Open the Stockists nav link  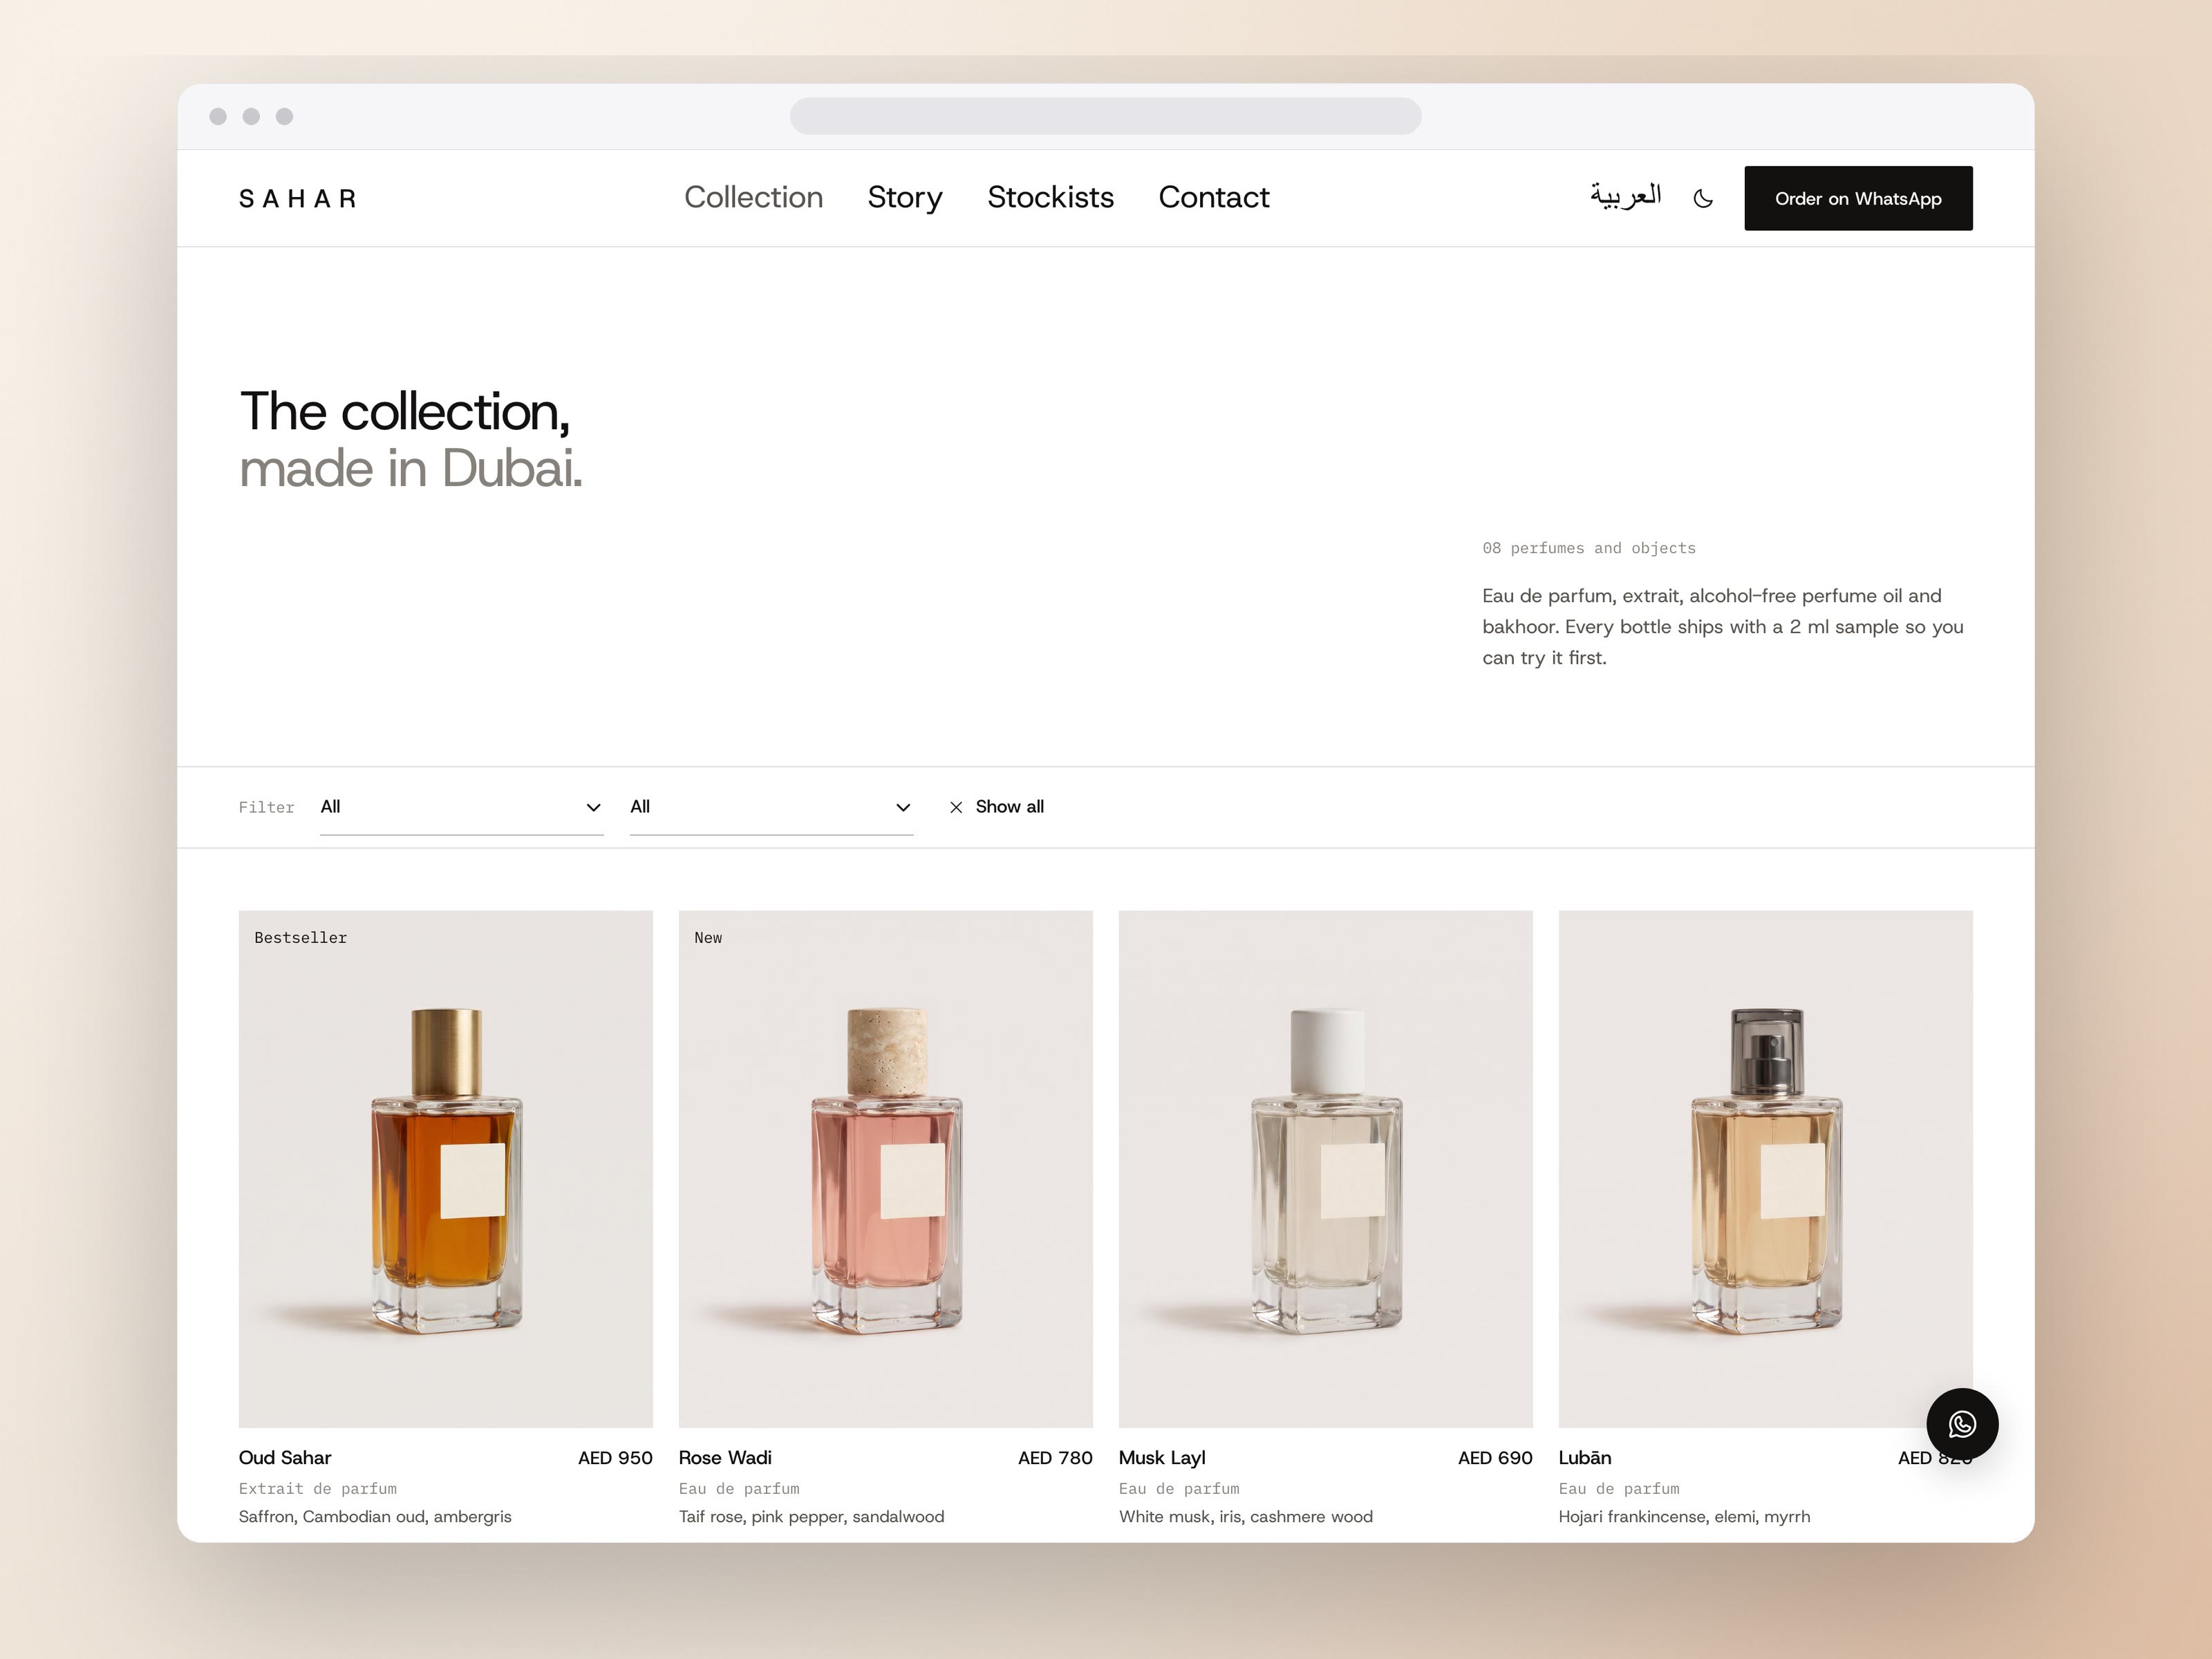pos(1050,197)
